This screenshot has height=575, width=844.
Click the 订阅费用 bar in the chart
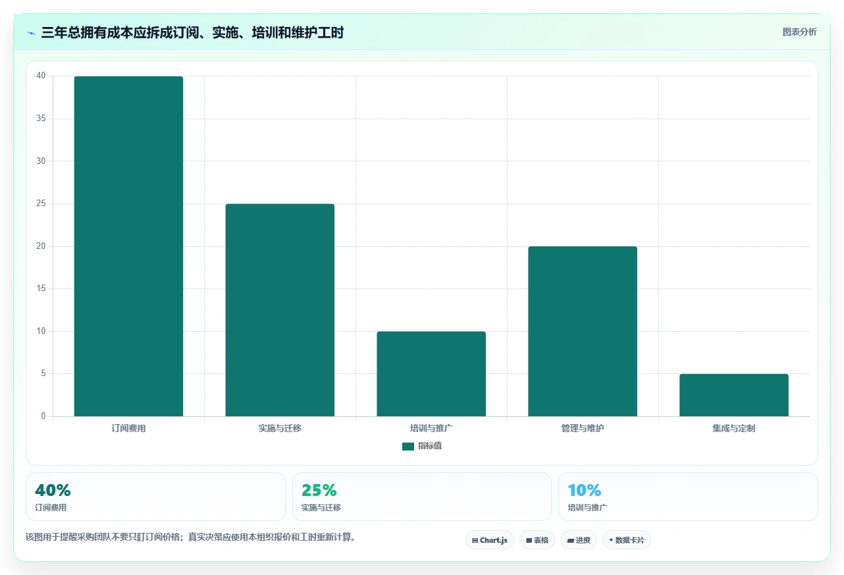128,246
